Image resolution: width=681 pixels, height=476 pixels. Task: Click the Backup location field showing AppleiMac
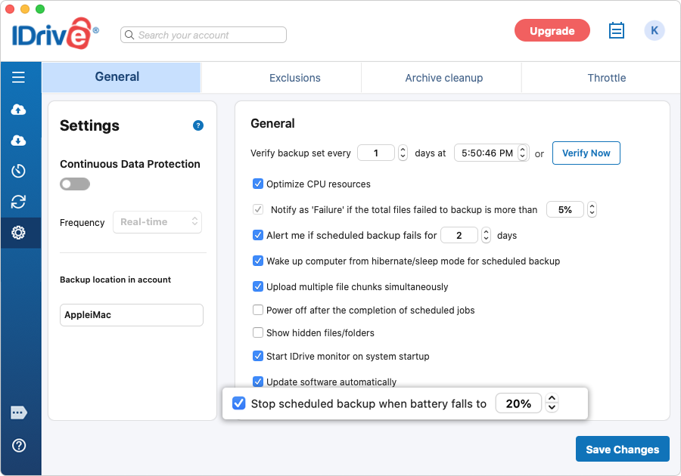tap(132, 315)
